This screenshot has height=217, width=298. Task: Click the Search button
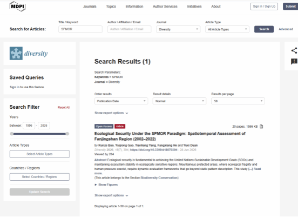click(264, 29)
